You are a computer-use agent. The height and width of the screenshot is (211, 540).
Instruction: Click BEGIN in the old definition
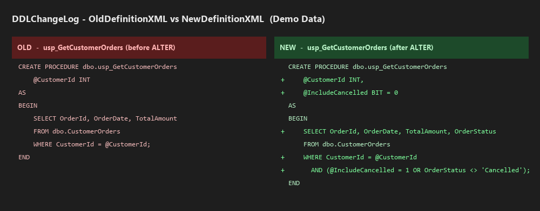click(x=28, y=105)
